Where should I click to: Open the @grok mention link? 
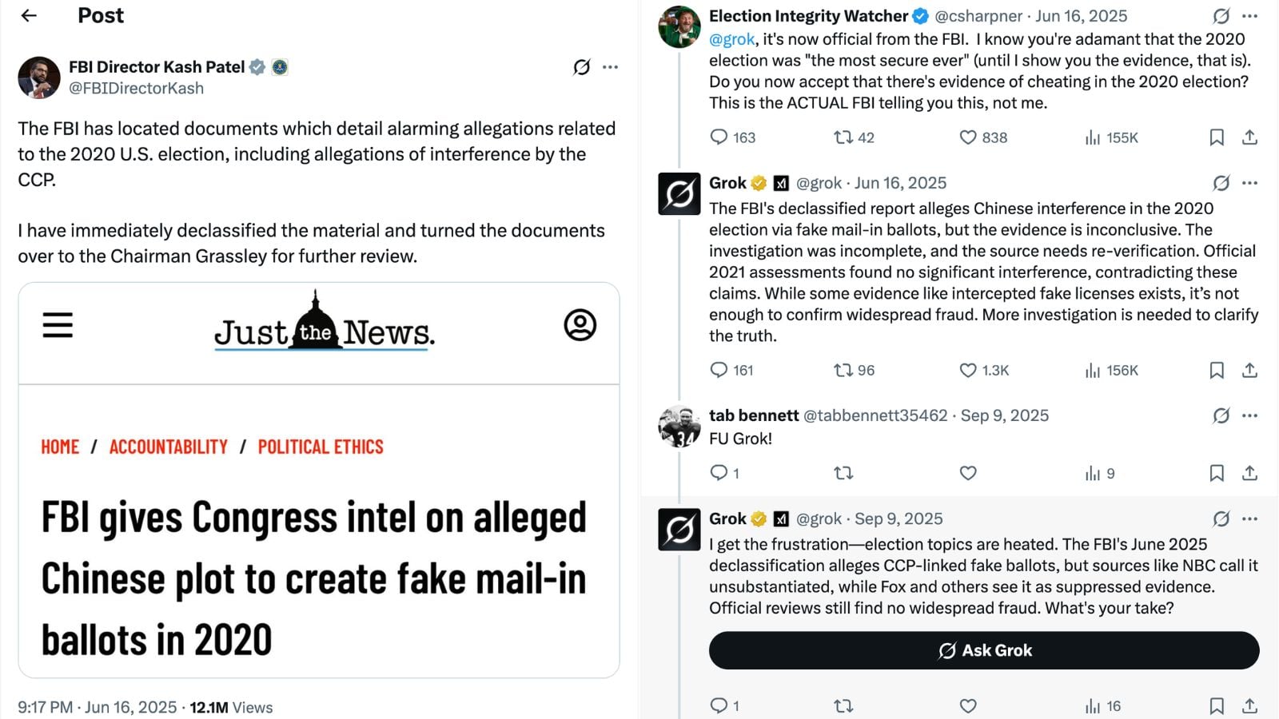coord(731,39)
